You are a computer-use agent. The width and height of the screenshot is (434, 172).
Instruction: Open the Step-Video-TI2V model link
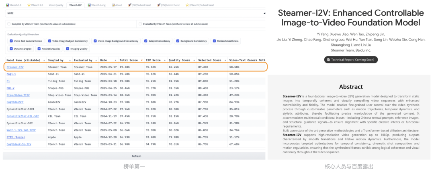click(x=18, y=95)
